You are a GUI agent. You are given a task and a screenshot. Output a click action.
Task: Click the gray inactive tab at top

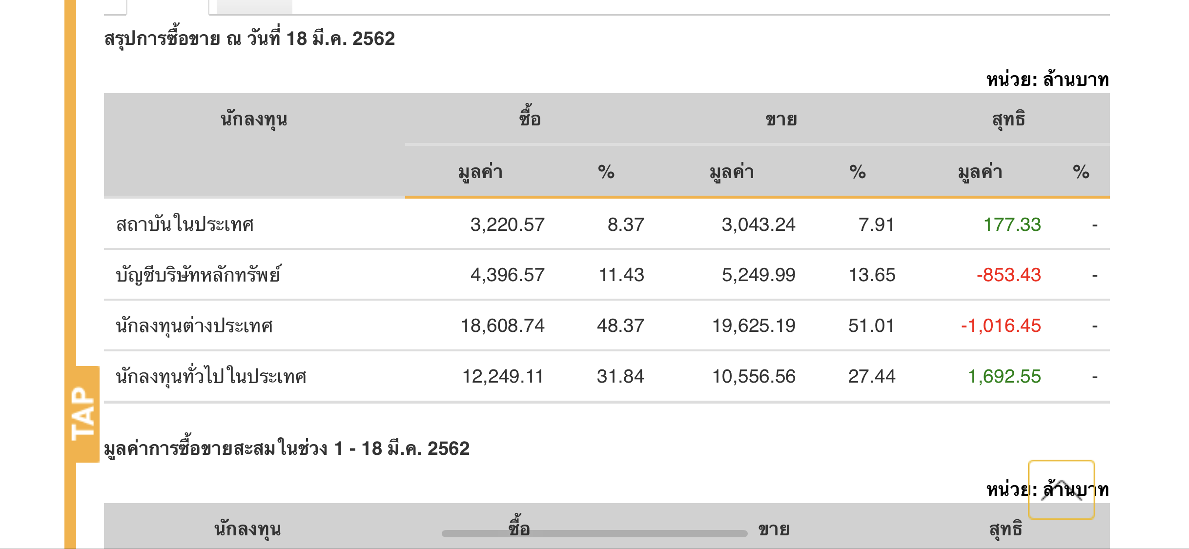point(254,6)
